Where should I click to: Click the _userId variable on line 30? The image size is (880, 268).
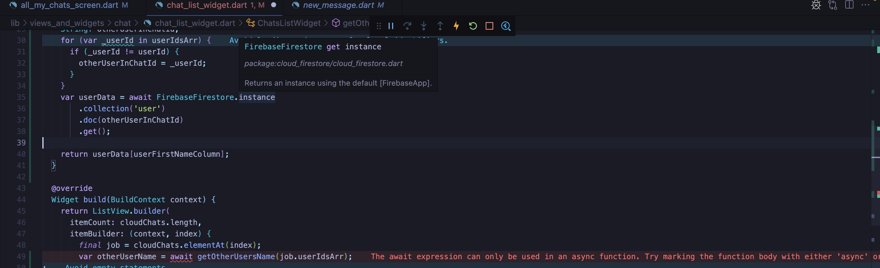click(x=118, y=40)
